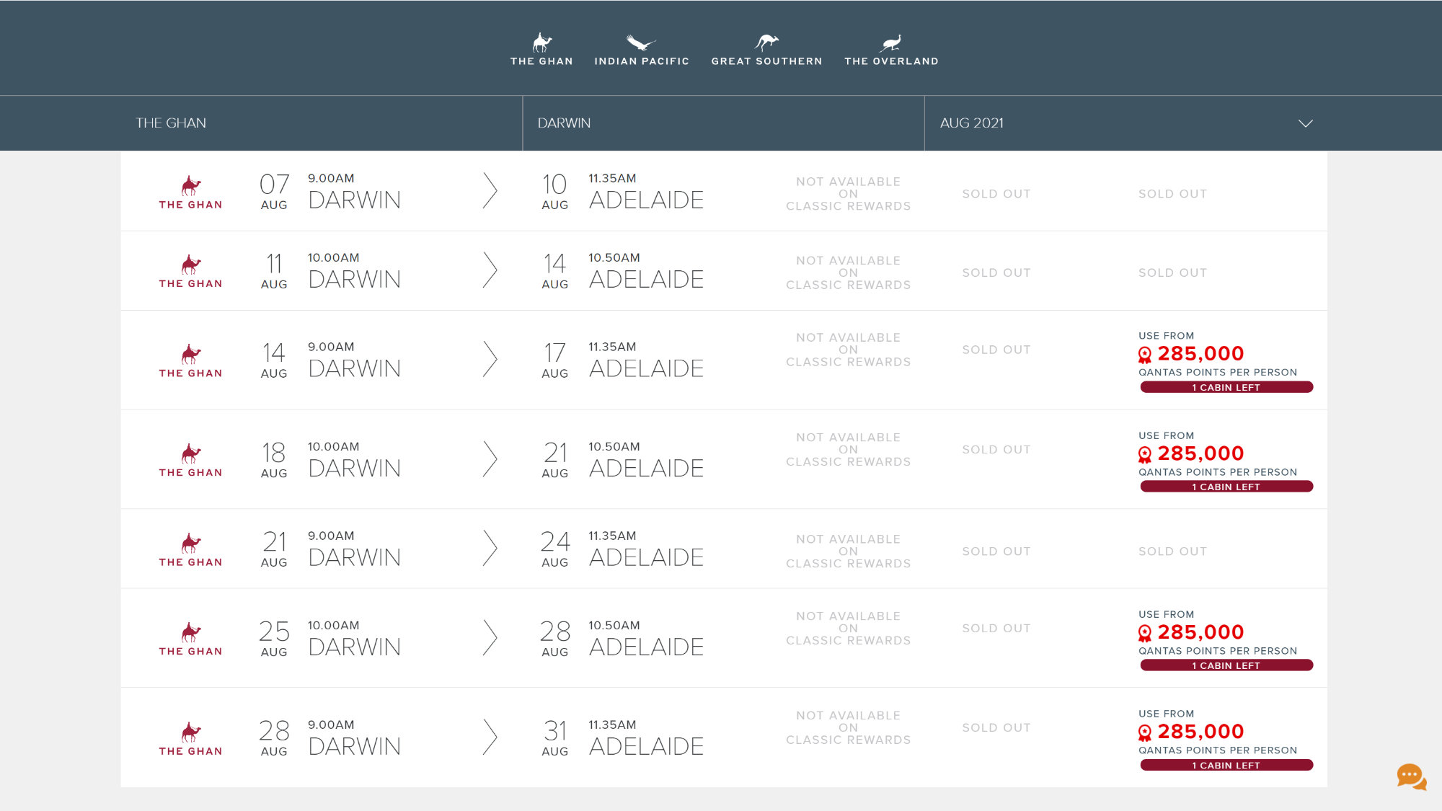The height and width of the screenshot is (811, 1442).
Task: Click DARWIN origin on 21 AUG departure row
Action: (354, 558)
